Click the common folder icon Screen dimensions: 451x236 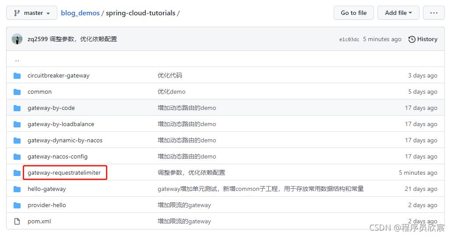point(17,92)
